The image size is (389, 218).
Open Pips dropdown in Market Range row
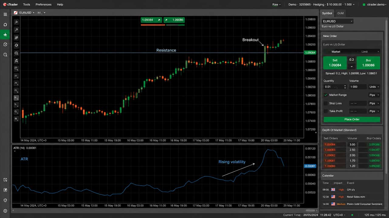pyautogui.click(x=374, y=95)
